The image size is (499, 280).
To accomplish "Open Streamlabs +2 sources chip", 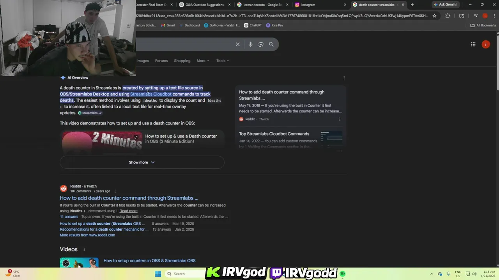I will (90, 113).
